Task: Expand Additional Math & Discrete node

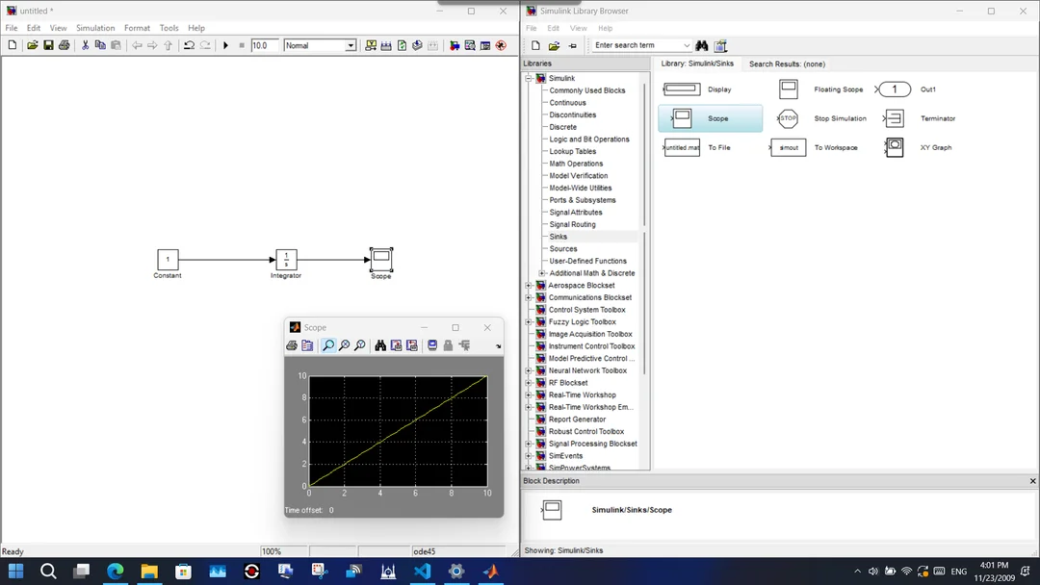Action: [x=542, y=273]
